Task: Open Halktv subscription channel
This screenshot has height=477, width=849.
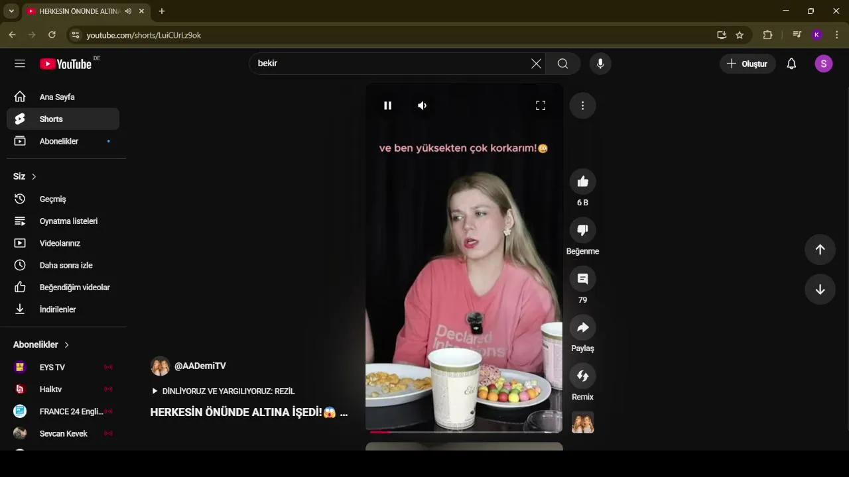Action: [x=63, y=390]
